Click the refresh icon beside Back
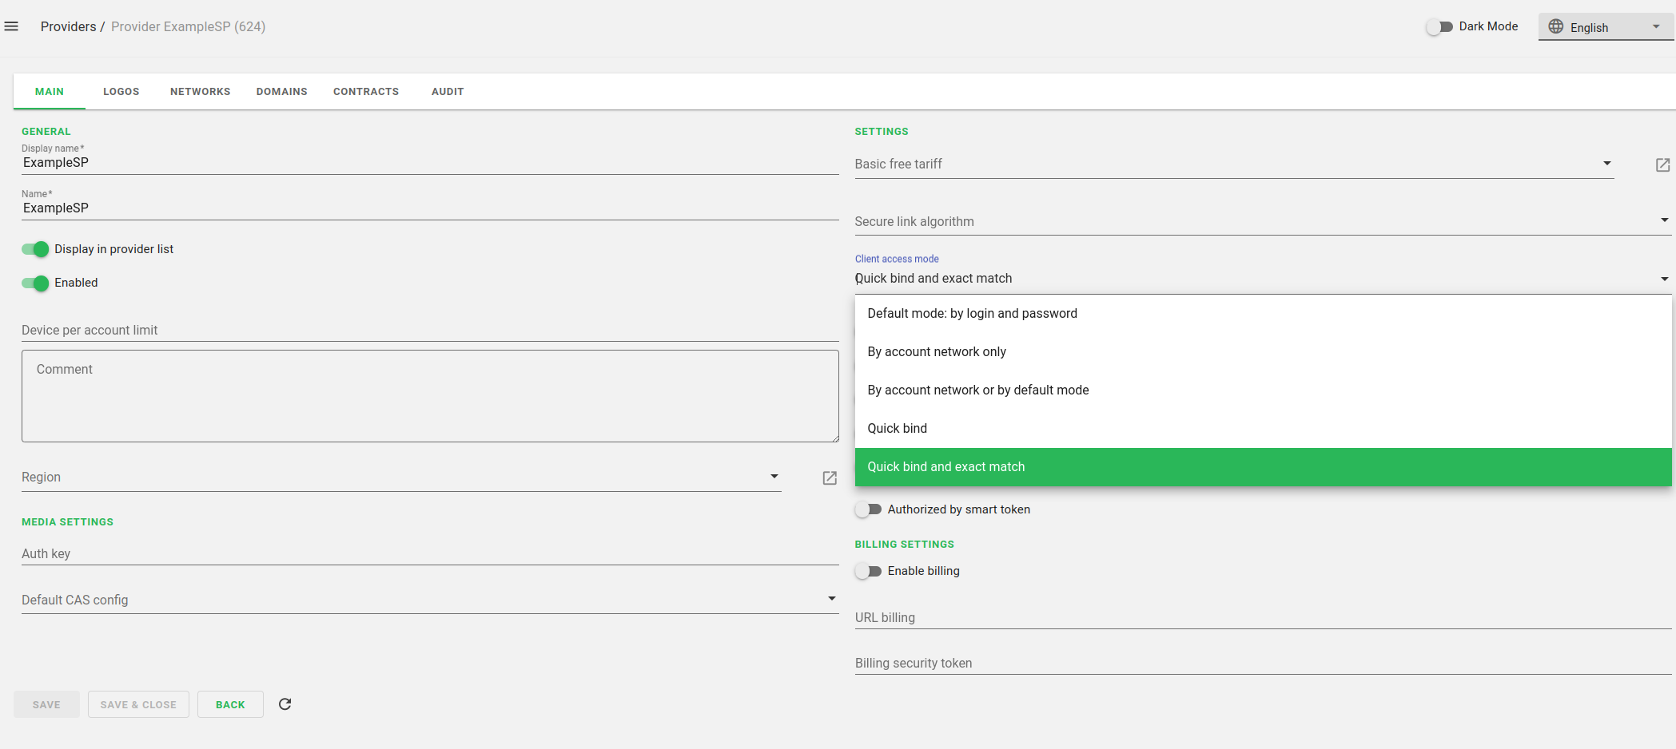This screenshot has height=749, width=1676. [x=285, y=704]
